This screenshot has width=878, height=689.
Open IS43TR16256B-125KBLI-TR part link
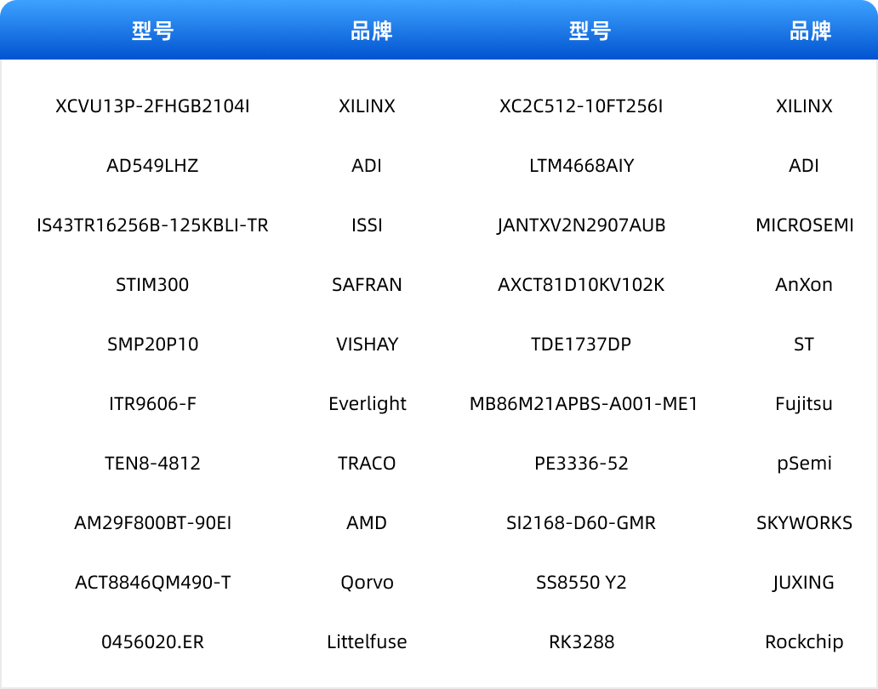click(152, 225)
